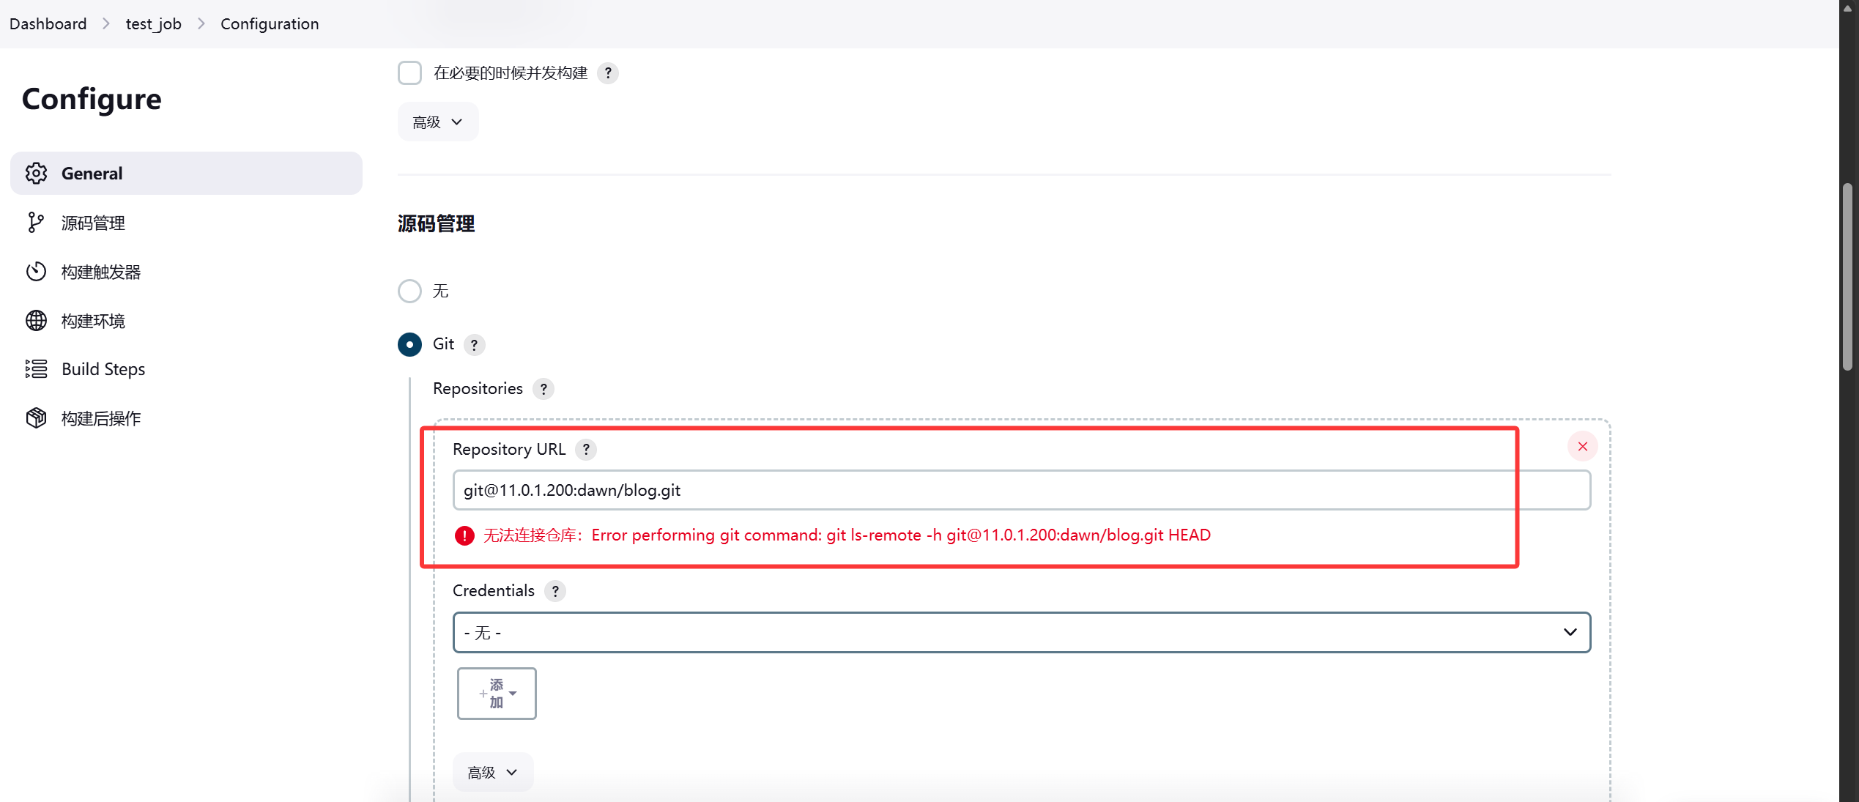The image size is (1859, 802).
Task: Open the 添加 credentials dropdown button
Action: [497, 694]
